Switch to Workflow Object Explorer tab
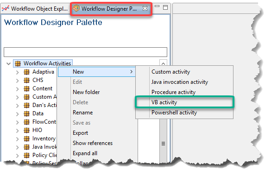Viewport: 265px width, 170px height. [35, 8]
